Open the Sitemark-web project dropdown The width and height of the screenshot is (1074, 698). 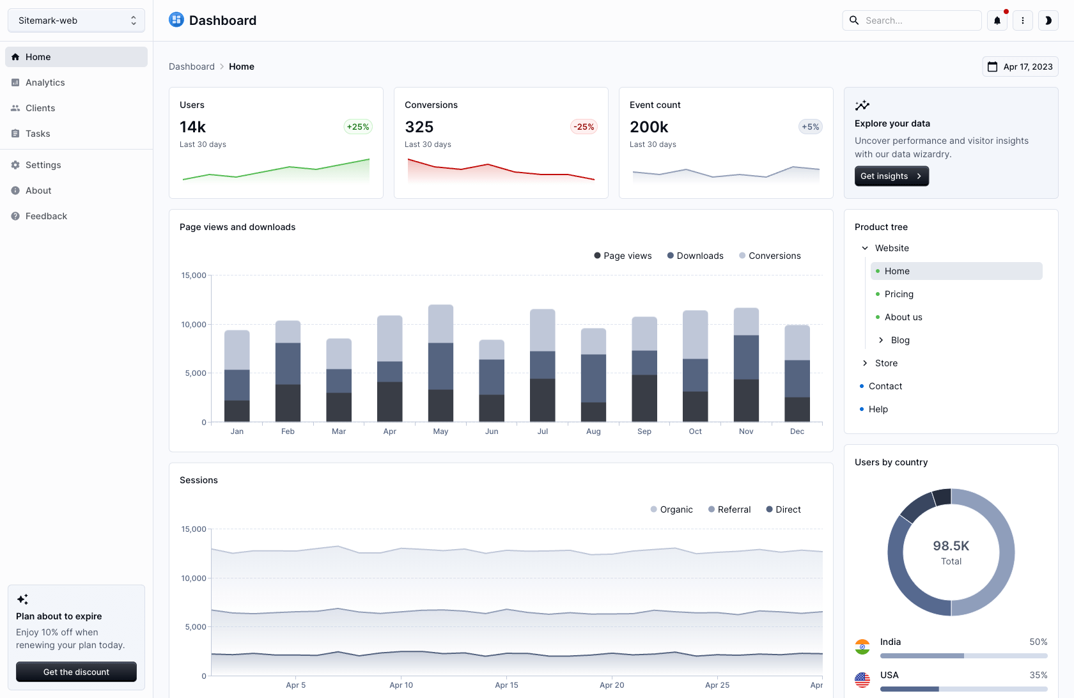tap(76, 20)
